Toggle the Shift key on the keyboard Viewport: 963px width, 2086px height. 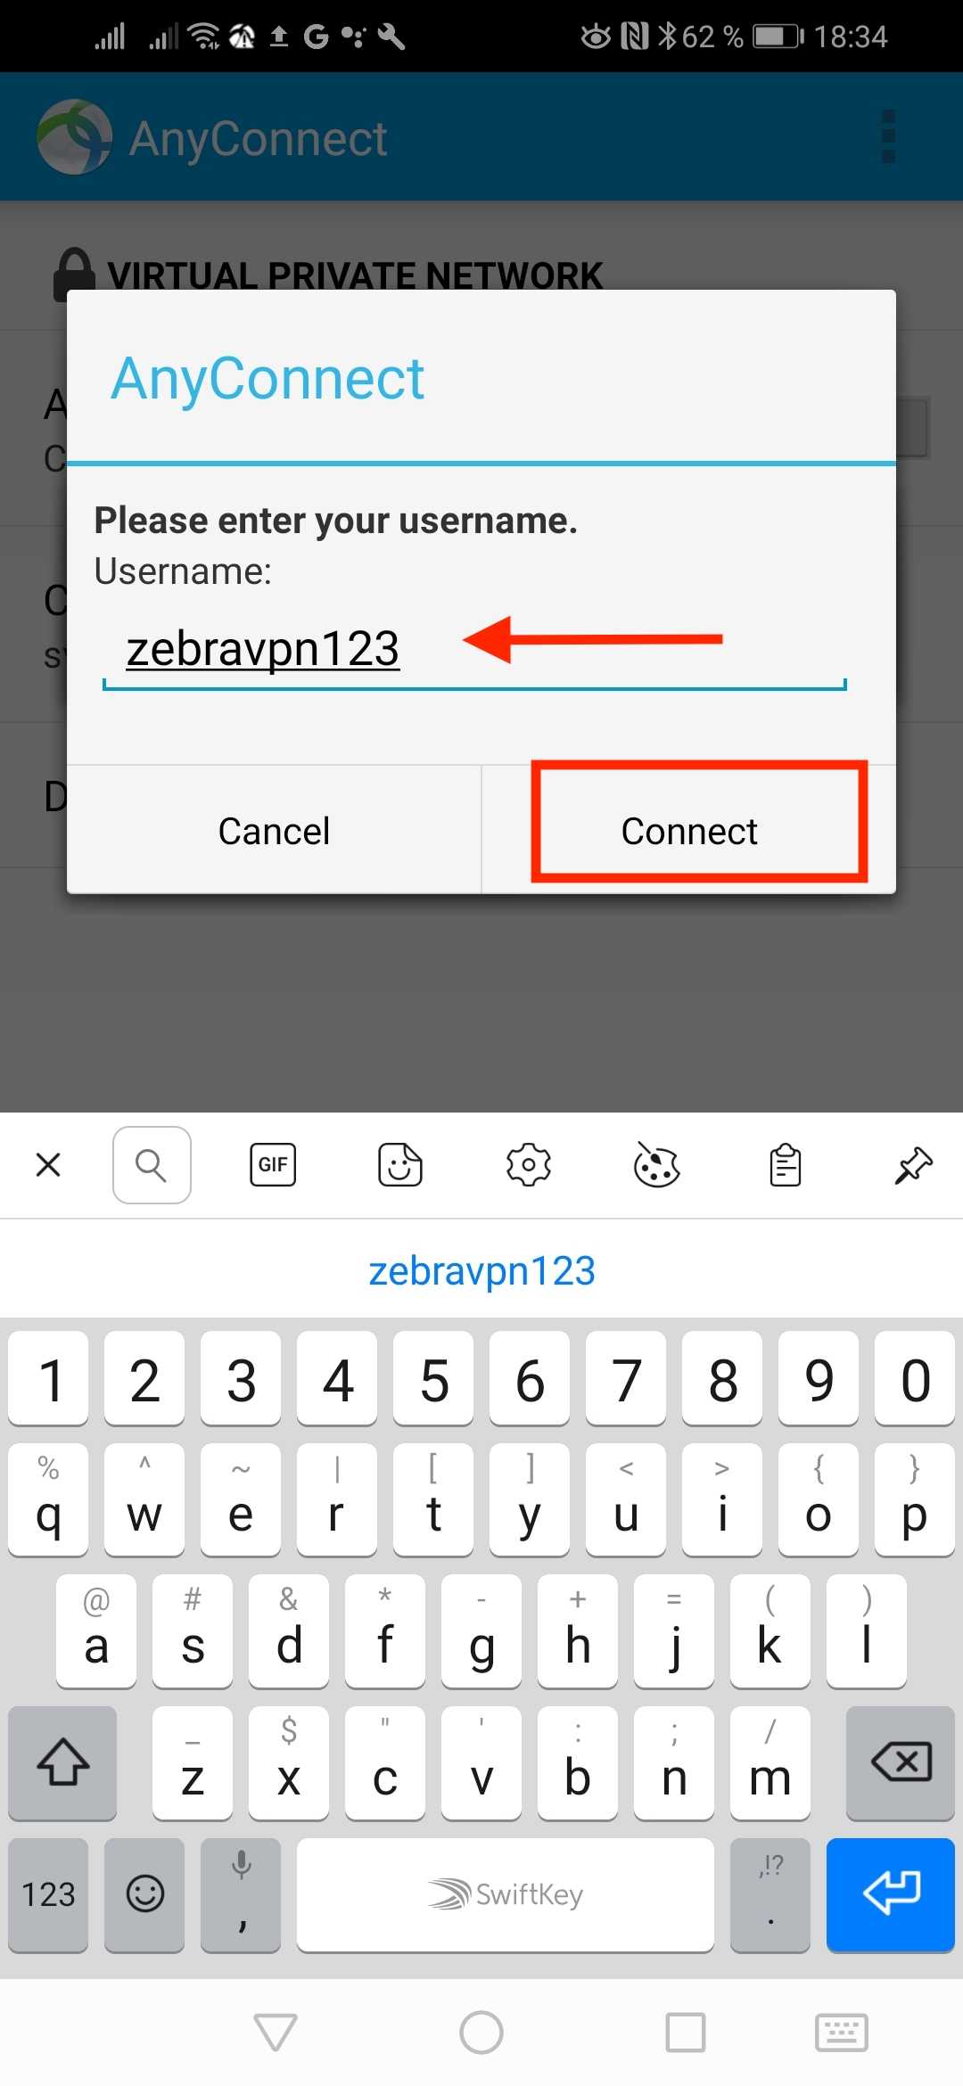[x=62, y=1762]
